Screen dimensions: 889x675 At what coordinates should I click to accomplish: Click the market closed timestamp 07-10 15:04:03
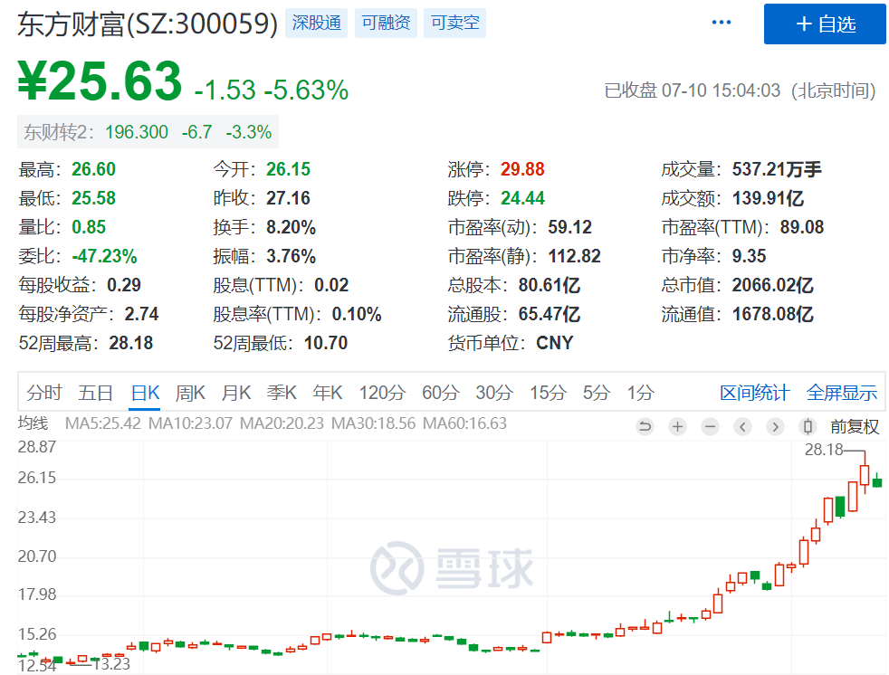pos(721,90)
